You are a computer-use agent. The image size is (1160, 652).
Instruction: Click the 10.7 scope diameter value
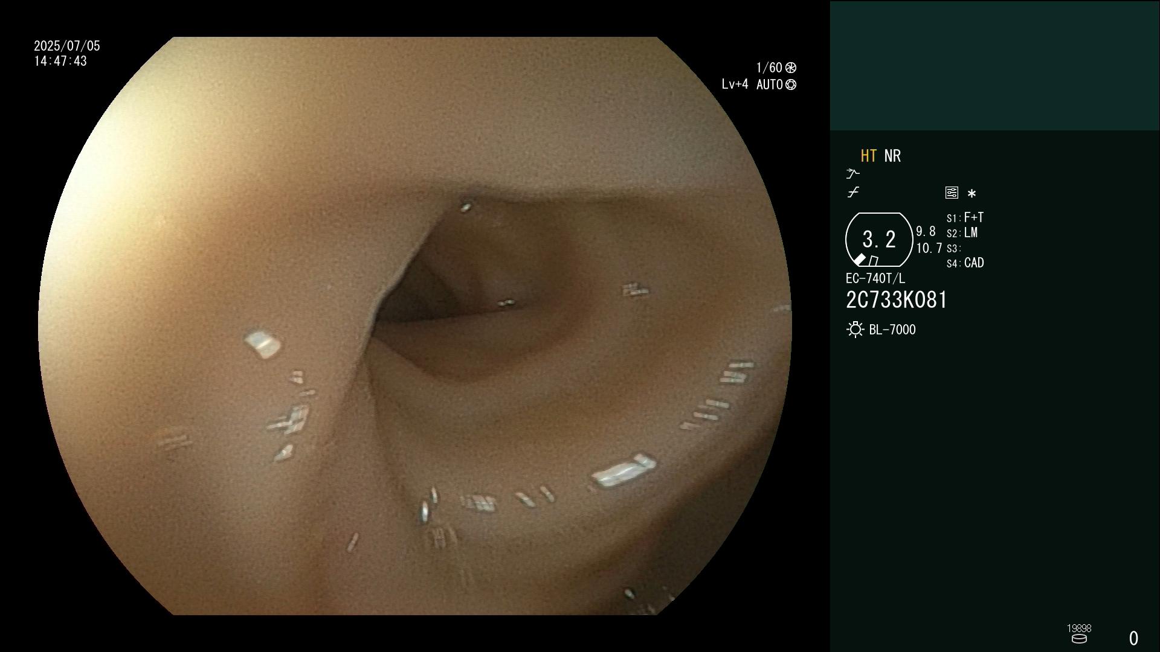click(929, 248)
